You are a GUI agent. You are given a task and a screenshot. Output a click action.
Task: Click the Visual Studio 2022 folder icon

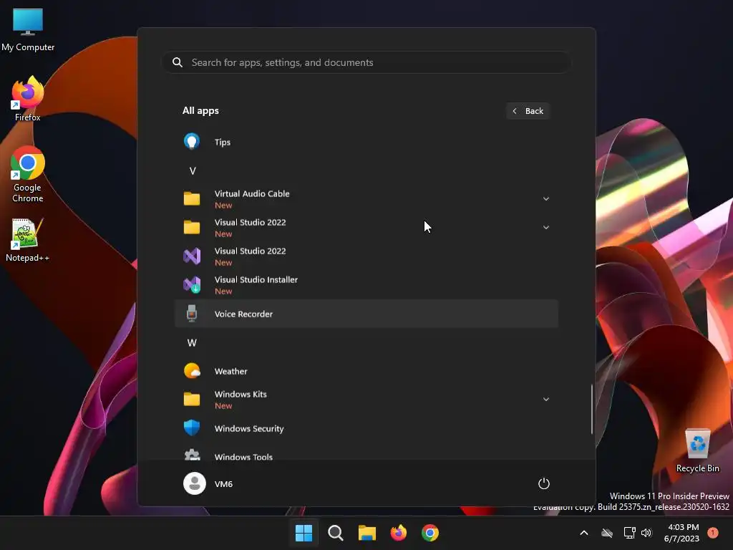coord(192,227)
